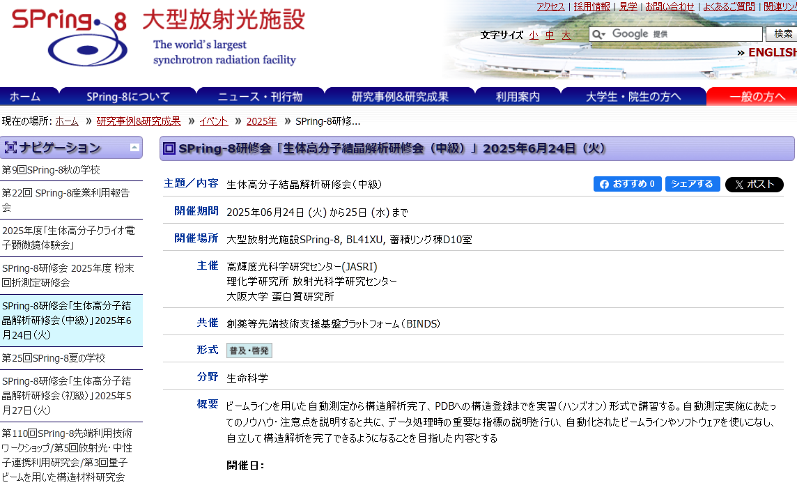Set font size to 中

tap(550, 35)
